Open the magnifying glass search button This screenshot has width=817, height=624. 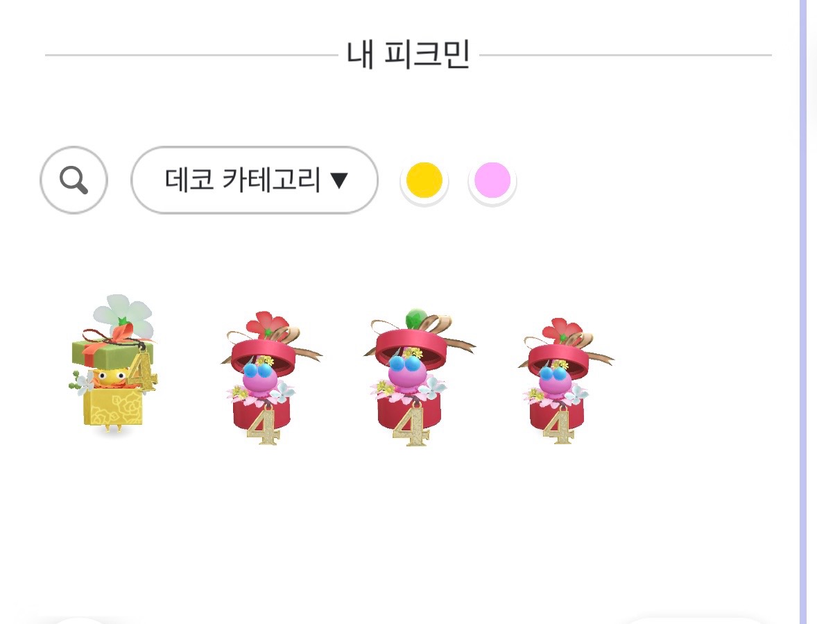click(74, 180)
